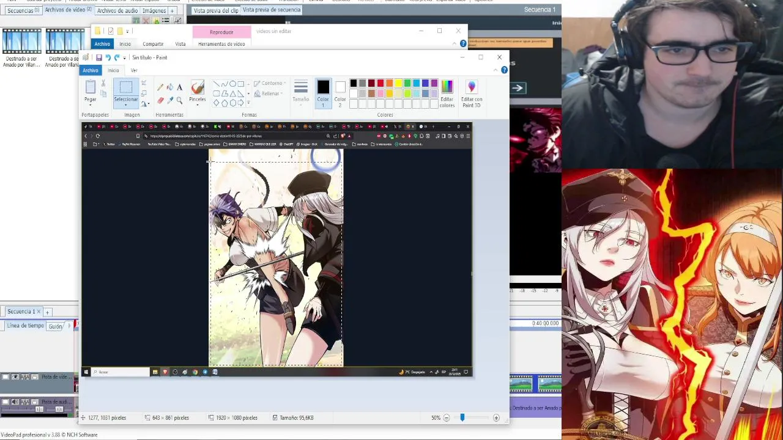Activate Color 2 swatch selector
Screen dimensions: 783x440
tap(340, 93)
